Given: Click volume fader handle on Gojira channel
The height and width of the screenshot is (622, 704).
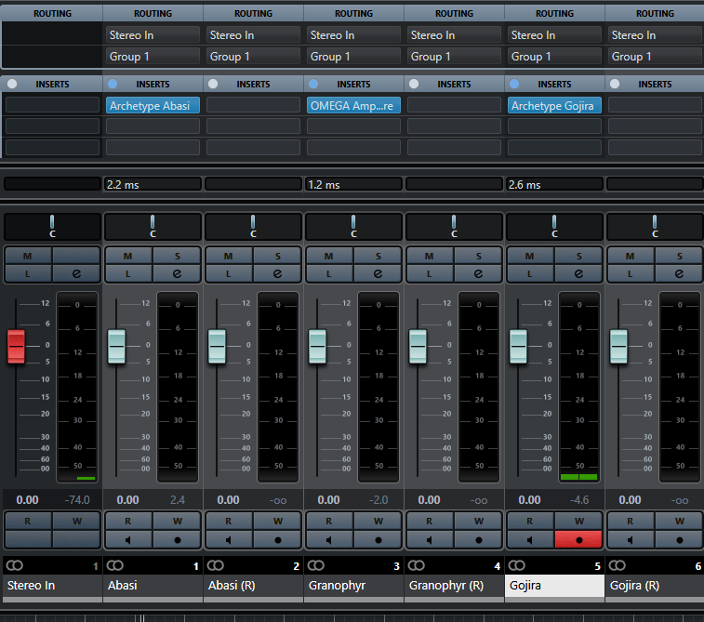Looking at the screenshot, I should (x=518, y=347).
